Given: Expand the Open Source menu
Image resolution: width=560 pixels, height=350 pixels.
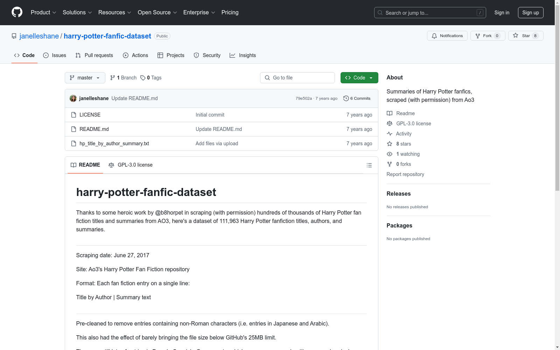Looking at the screenshot, I should (x=157, y=12).
